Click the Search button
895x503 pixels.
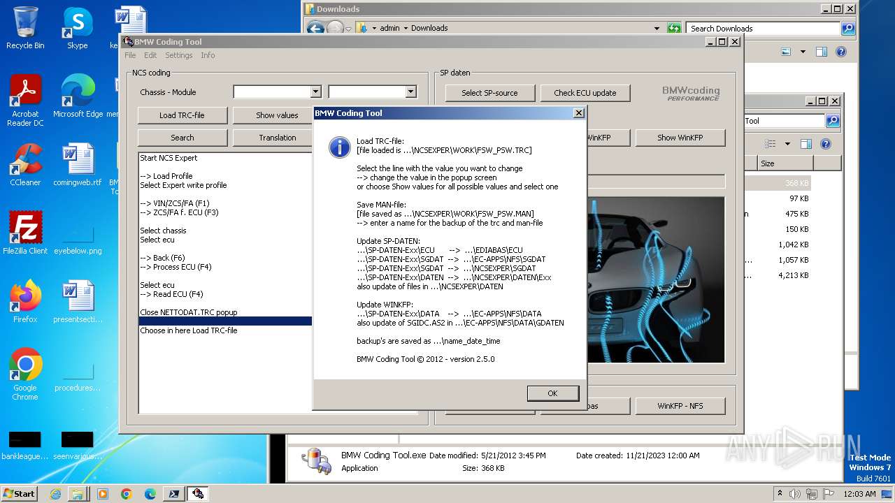182,138
